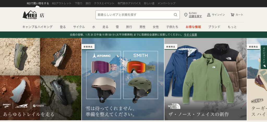Click the search magnifier icon

point(176,15)
